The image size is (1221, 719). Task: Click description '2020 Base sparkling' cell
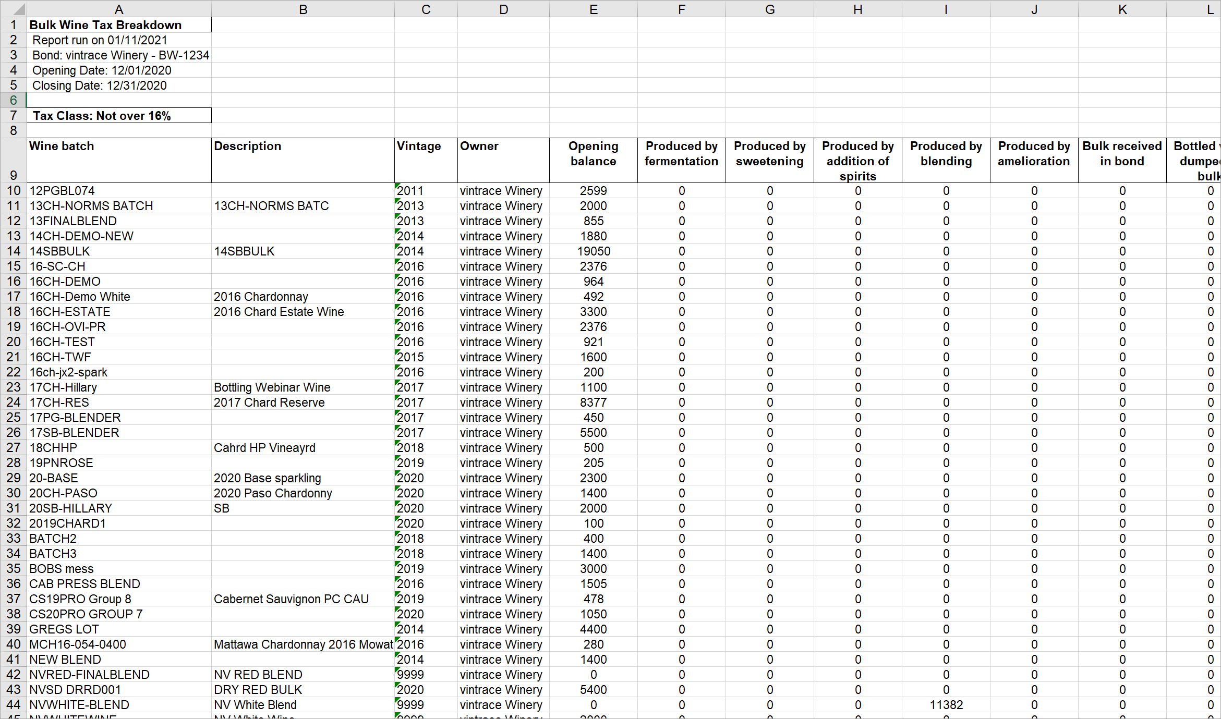point(303,478)
